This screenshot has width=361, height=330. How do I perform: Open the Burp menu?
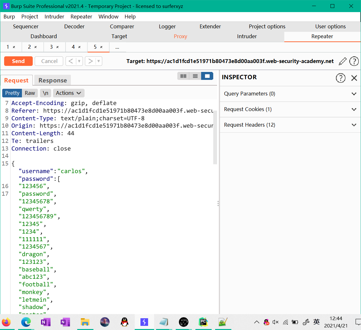click(9, 17)
